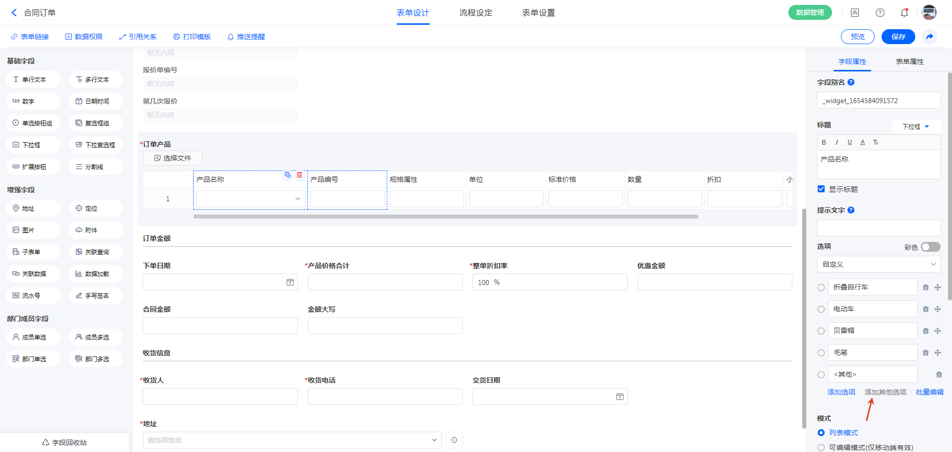The width and height of the screenshot is (952, 452).
Task: Click the horizontal scrollbar under 订单产品 table
Action: 445,217
